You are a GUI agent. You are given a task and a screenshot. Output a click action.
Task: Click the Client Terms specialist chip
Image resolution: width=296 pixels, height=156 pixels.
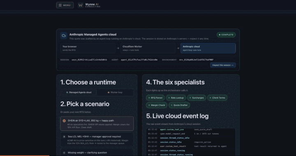pos(217,98)
